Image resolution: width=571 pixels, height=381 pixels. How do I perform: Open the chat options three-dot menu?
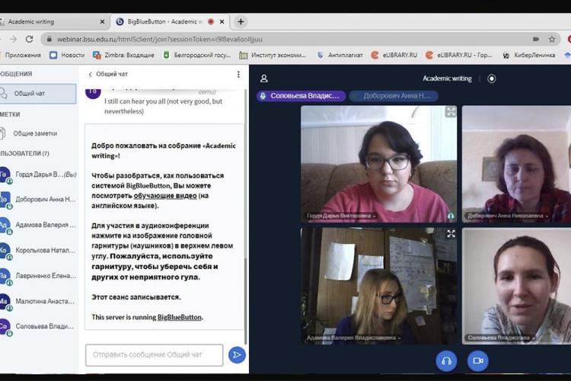238,75
